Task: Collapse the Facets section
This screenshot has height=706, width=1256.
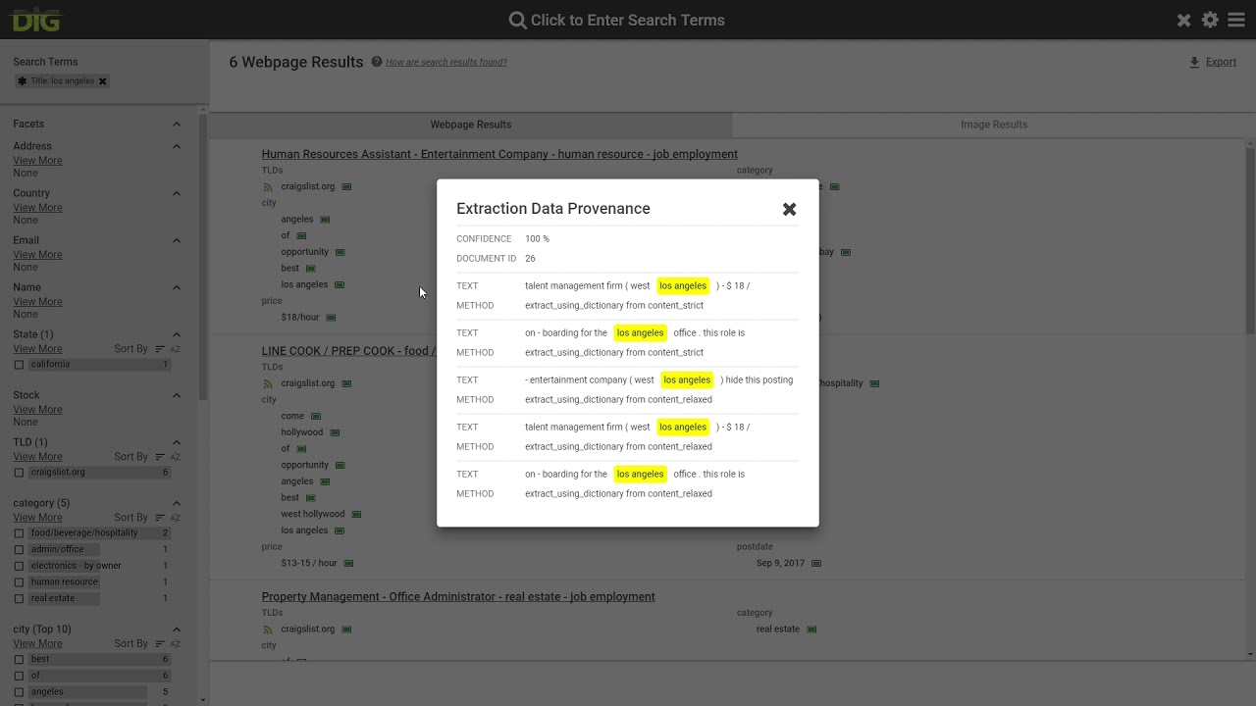Action: 177,125
